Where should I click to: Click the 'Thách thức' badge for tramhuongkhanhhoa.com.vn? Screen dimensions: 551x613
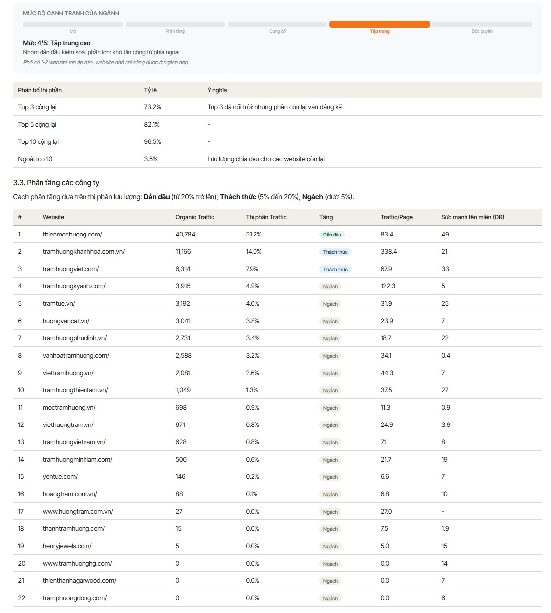click(x=336, y=252)
